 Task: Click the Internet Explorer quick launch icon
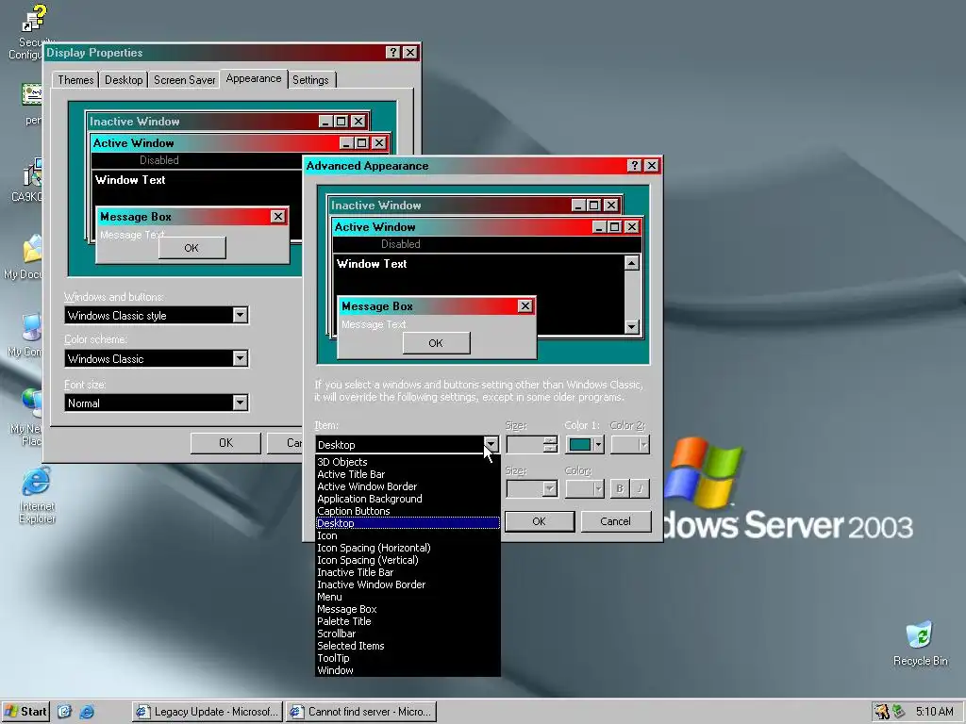[x=87, y=712]
